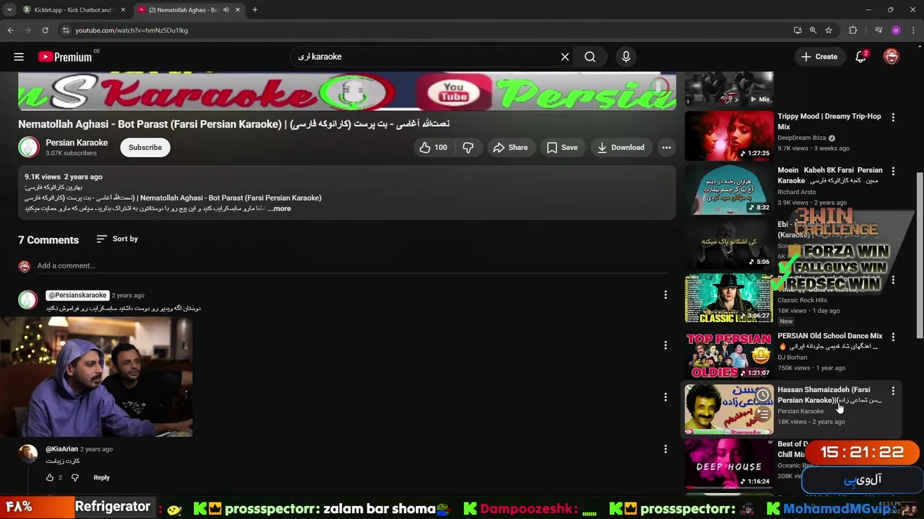Open the tab search dropdown

coord(9,9)
